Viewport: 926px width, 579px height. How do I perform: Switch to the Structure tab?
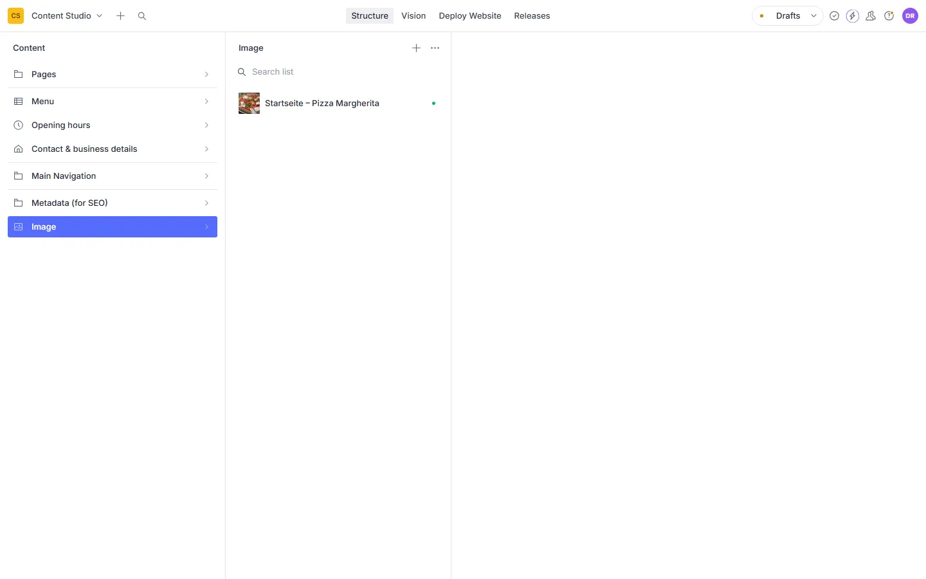(x=370, y=15)
